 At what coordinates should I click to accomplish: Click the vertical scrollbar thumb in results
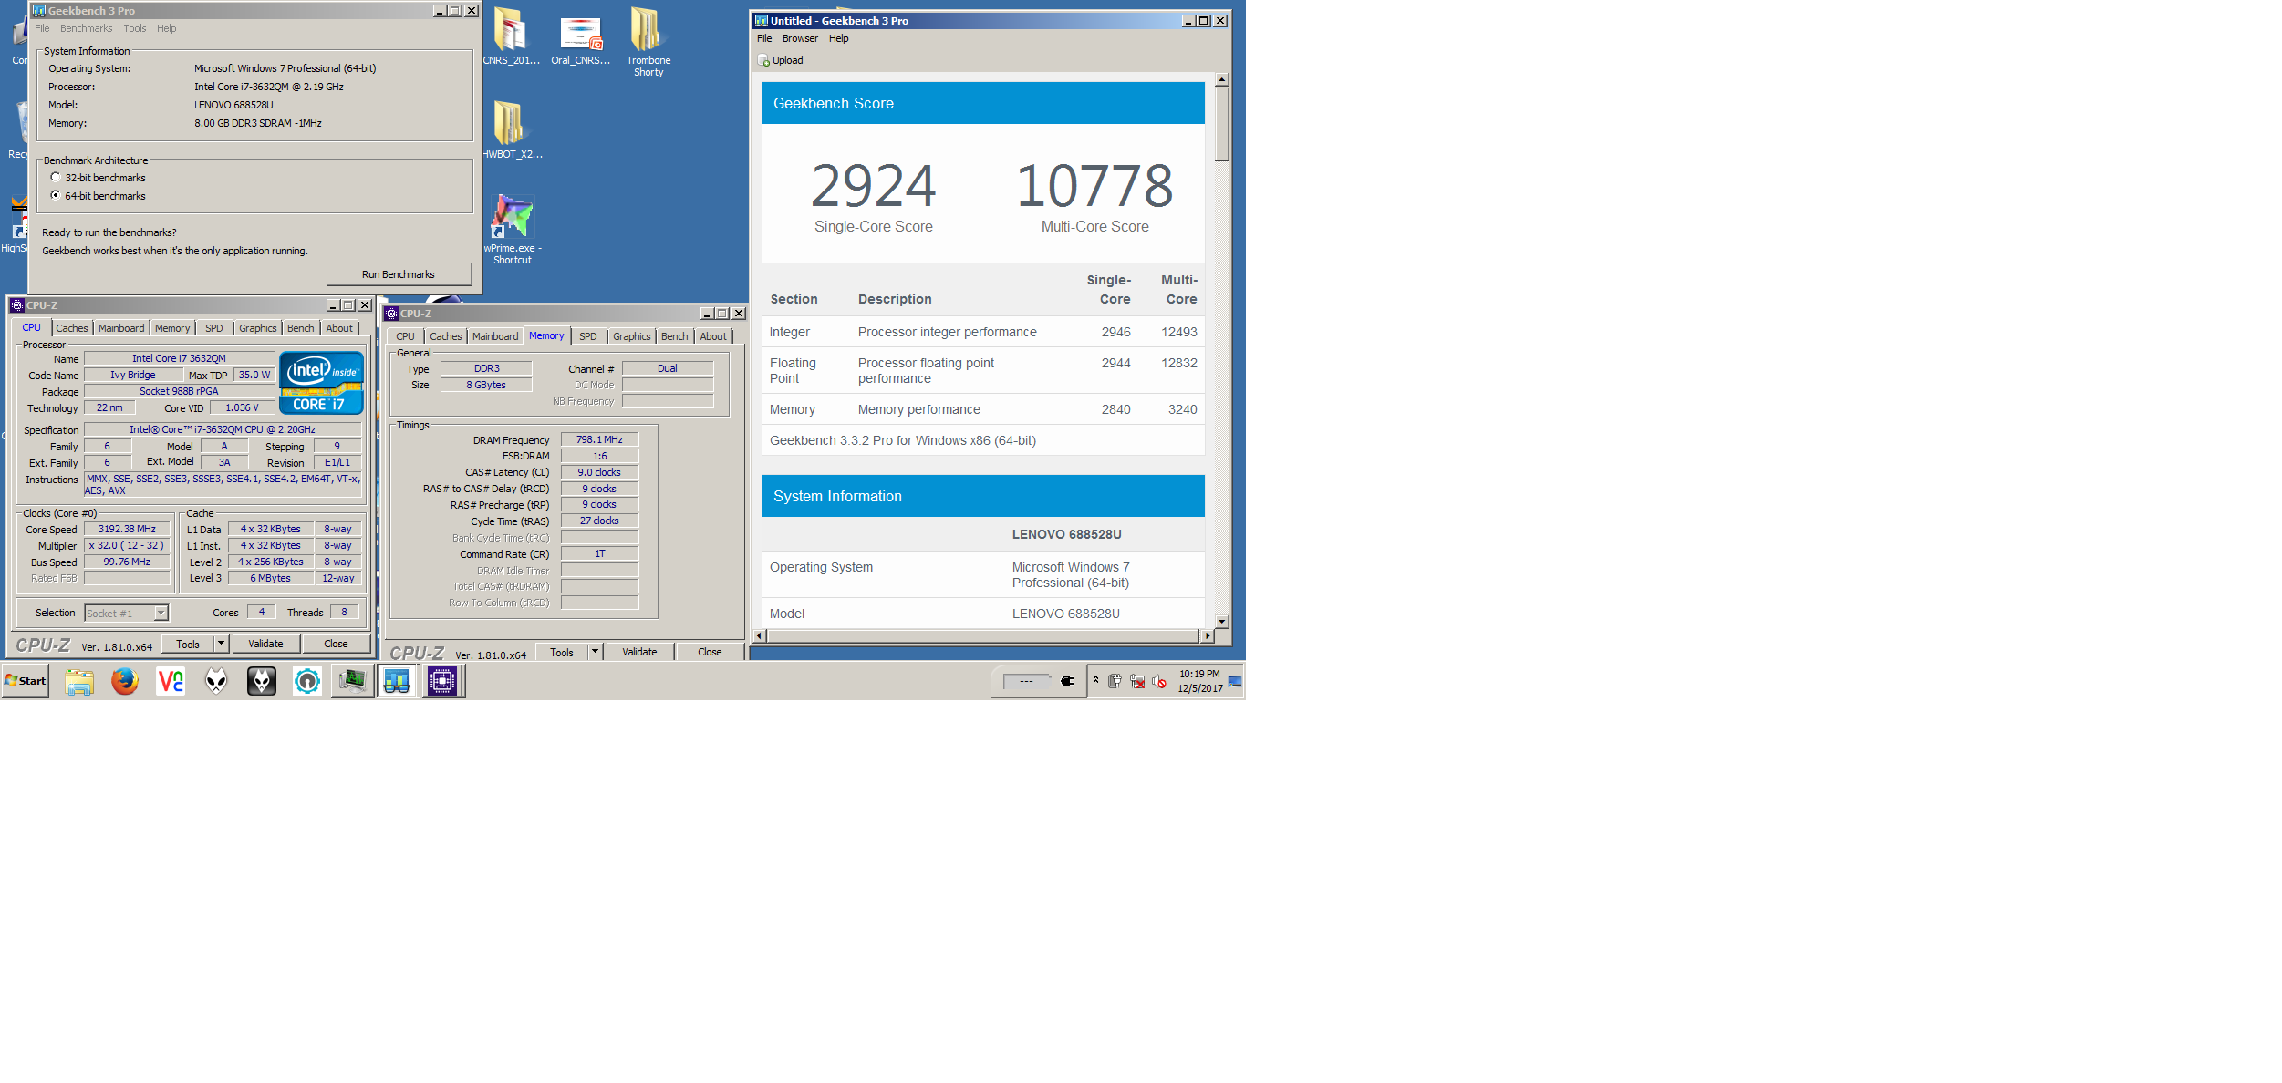point(1222,124)
